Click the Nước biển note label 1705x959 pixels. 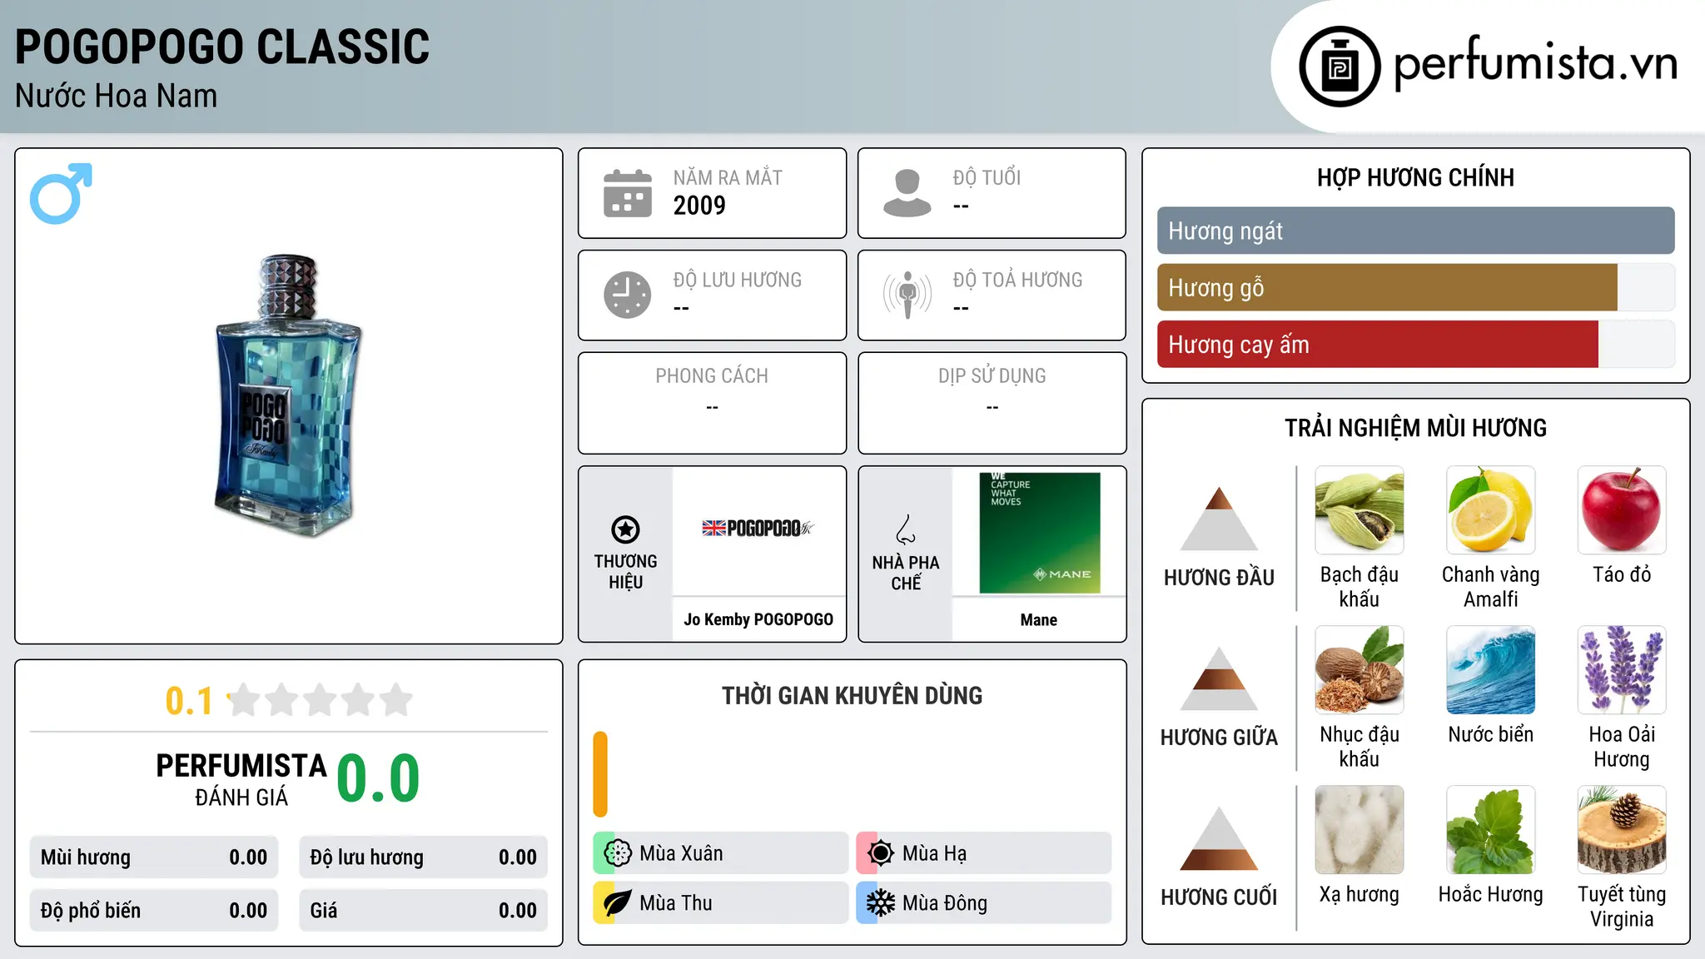(1491, 734)
